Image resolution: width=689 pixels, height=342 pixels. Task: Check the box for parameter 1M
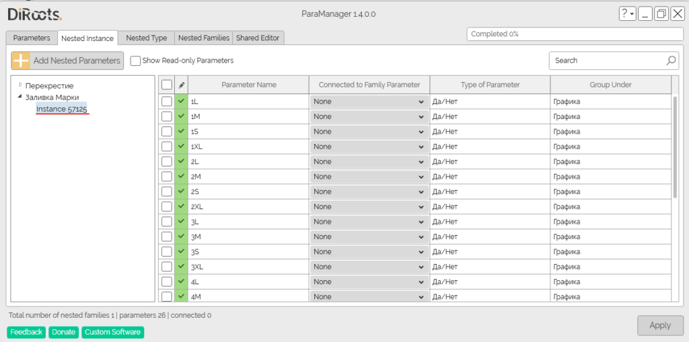coord(167,116)
